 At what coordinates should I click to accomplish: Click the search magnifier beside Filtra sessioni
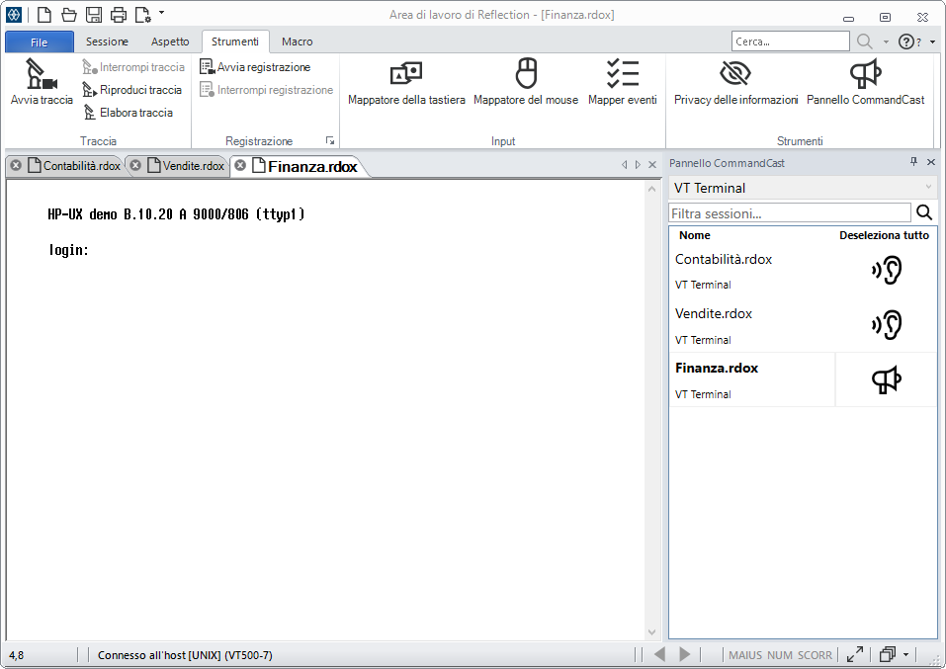924,212
